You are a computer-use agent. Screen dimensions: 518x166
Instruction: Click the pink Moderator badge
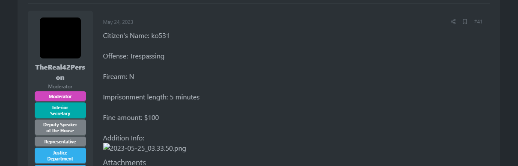pos(60,96)
